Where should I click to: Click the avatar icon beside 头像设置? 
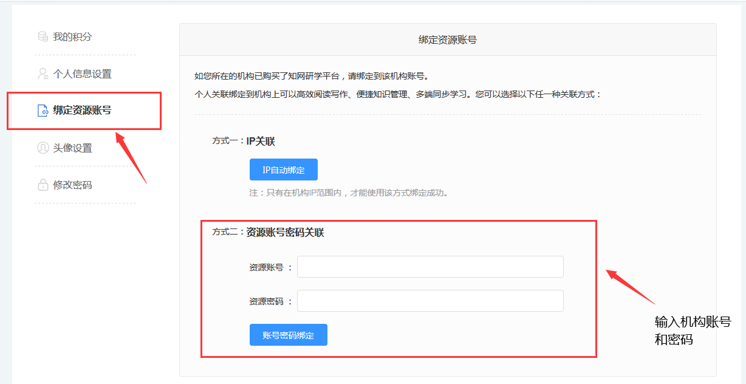click(x=43, y=148)
